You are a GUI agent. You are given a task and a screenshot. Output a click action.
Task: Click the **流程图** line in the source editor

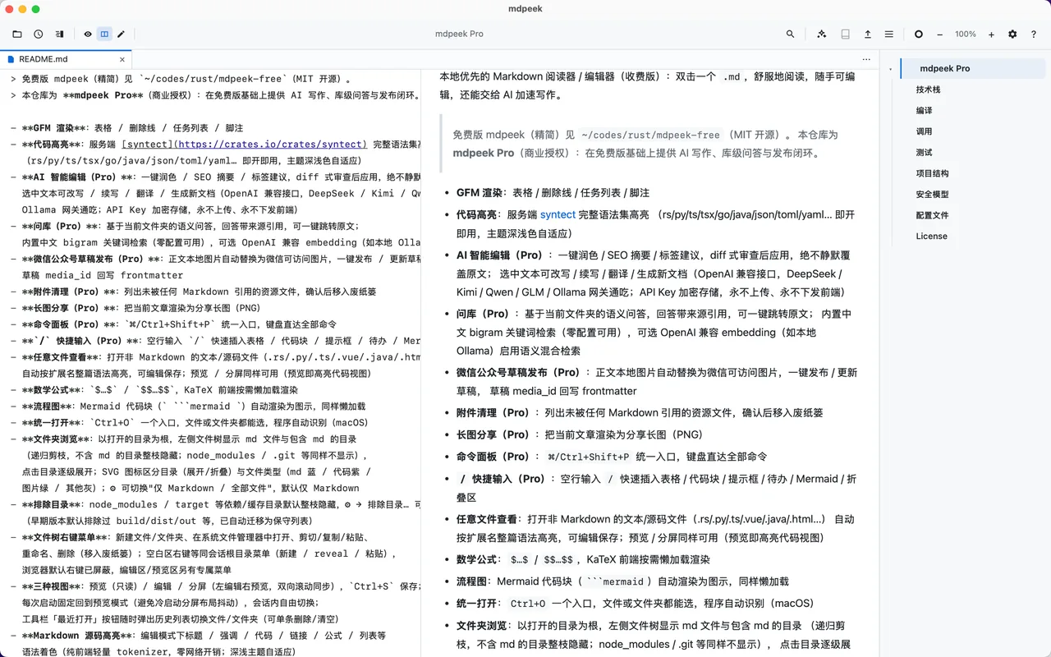point(188,407)
